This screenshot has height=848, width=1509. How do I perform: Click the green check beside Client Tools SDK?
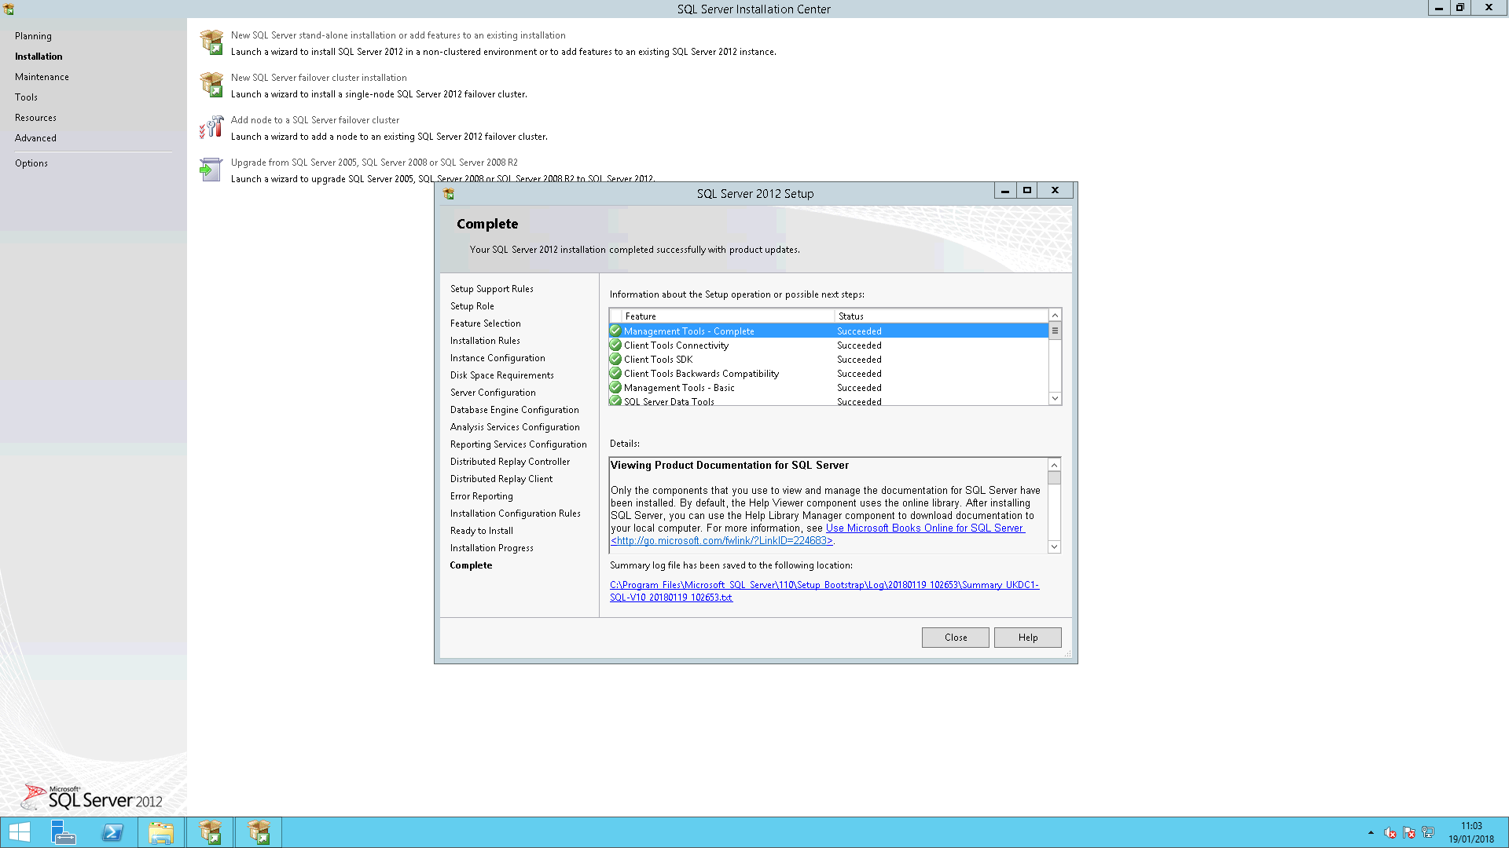point(615,360)
